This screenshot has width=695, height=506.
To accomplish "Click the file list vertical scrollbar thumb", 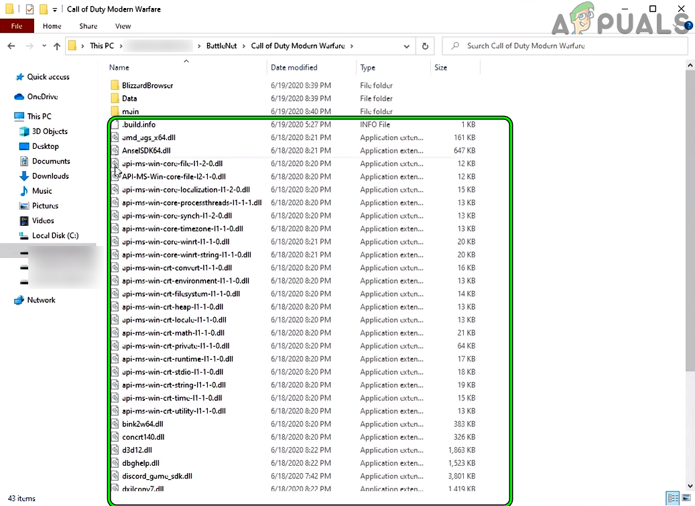I will pyautogui.click(x=690, y=220).
